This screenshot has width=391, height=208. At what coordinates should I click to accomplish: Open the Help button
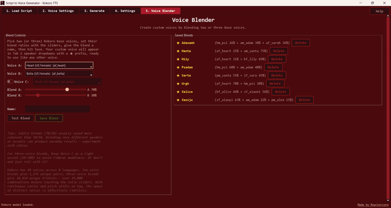tap(380, 11)
